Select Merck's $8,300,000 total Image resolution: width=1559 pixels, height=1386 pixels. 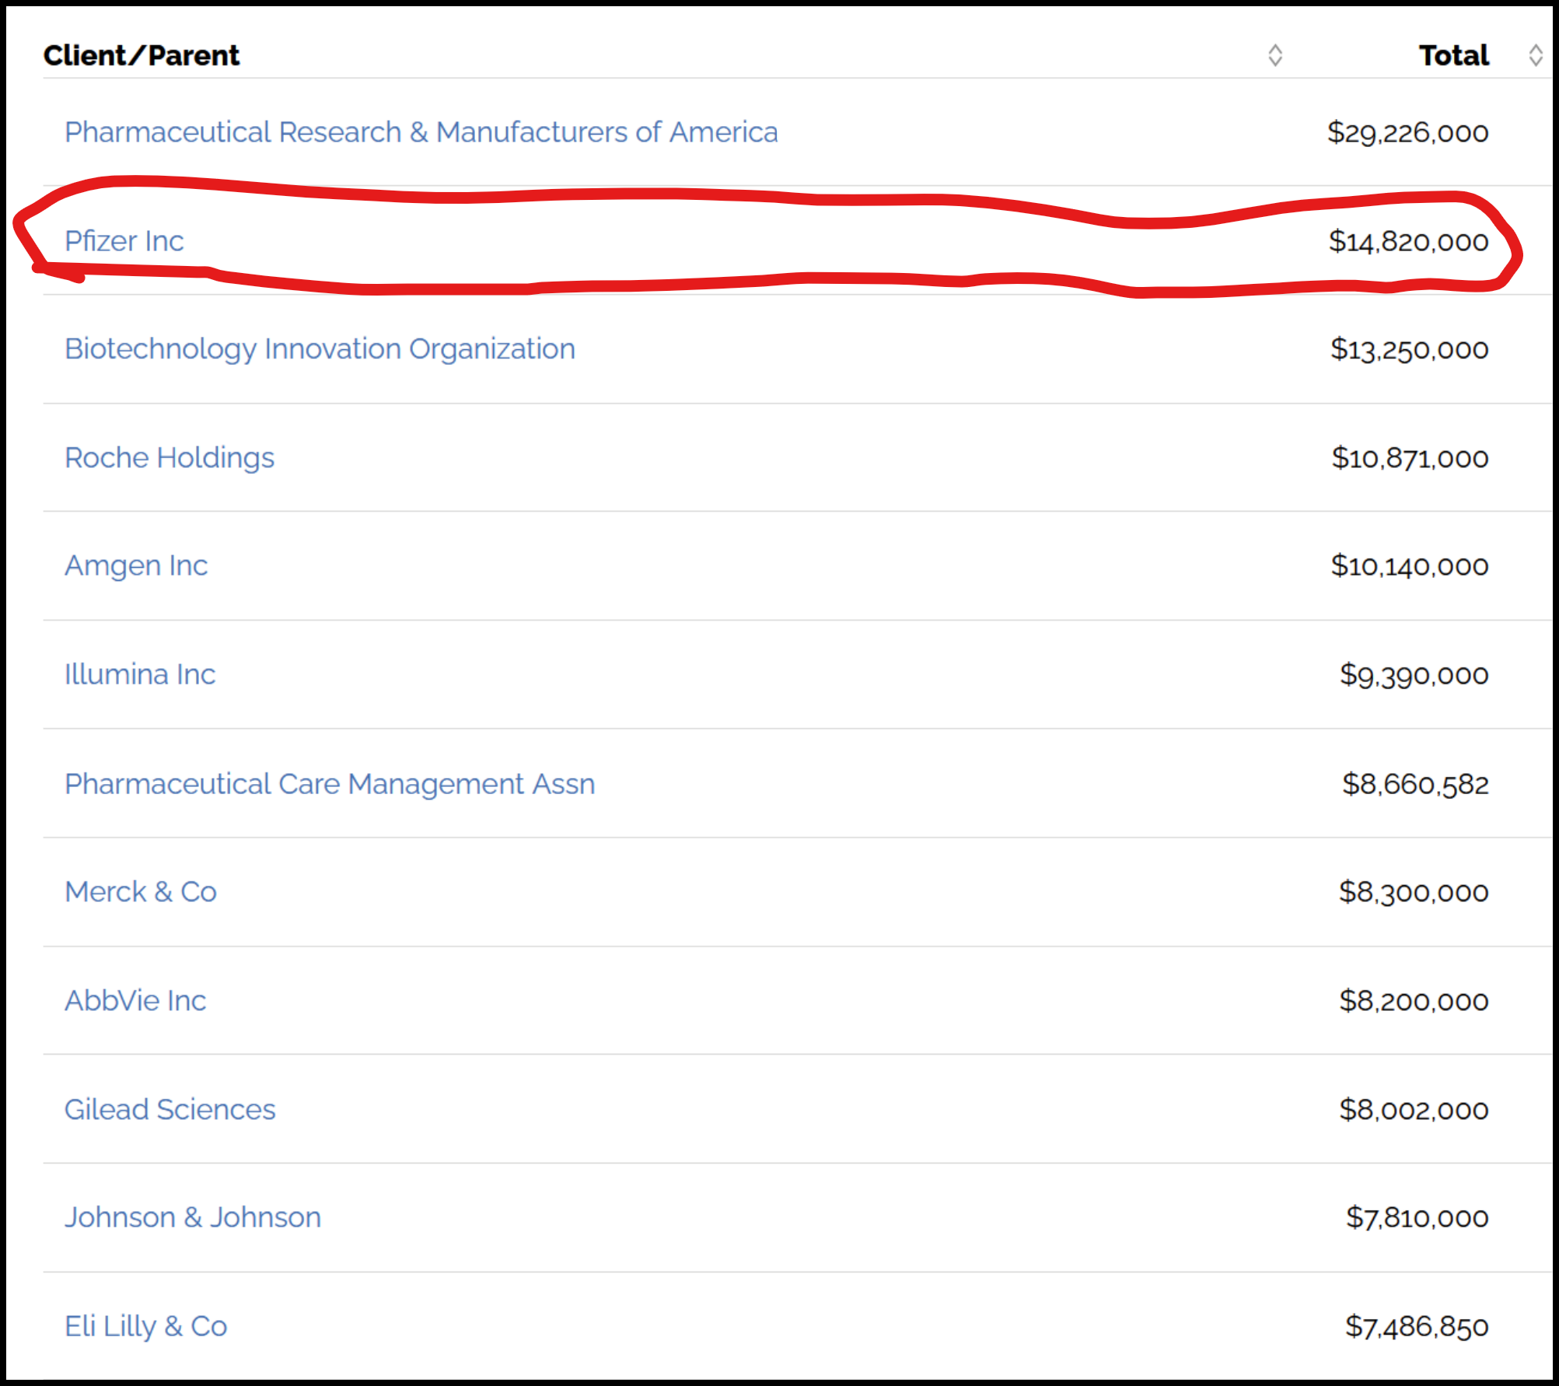1414,892
